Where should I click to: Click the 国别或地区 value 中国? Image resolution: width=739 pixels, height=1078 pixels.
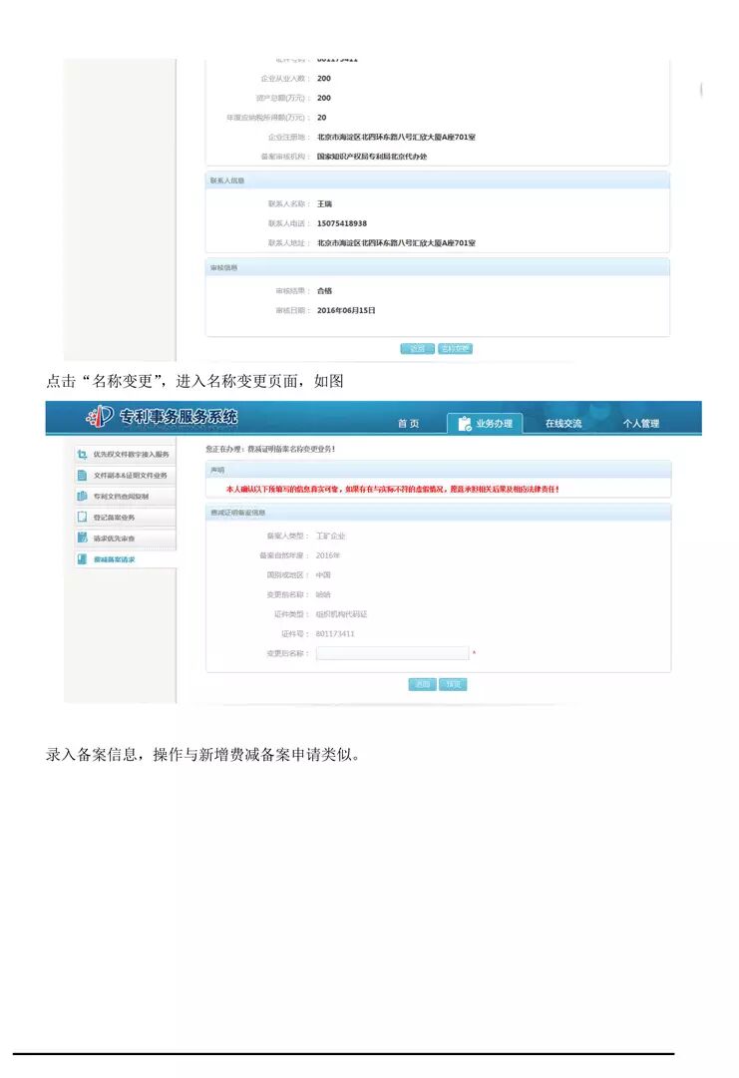(x=323, y=574)
